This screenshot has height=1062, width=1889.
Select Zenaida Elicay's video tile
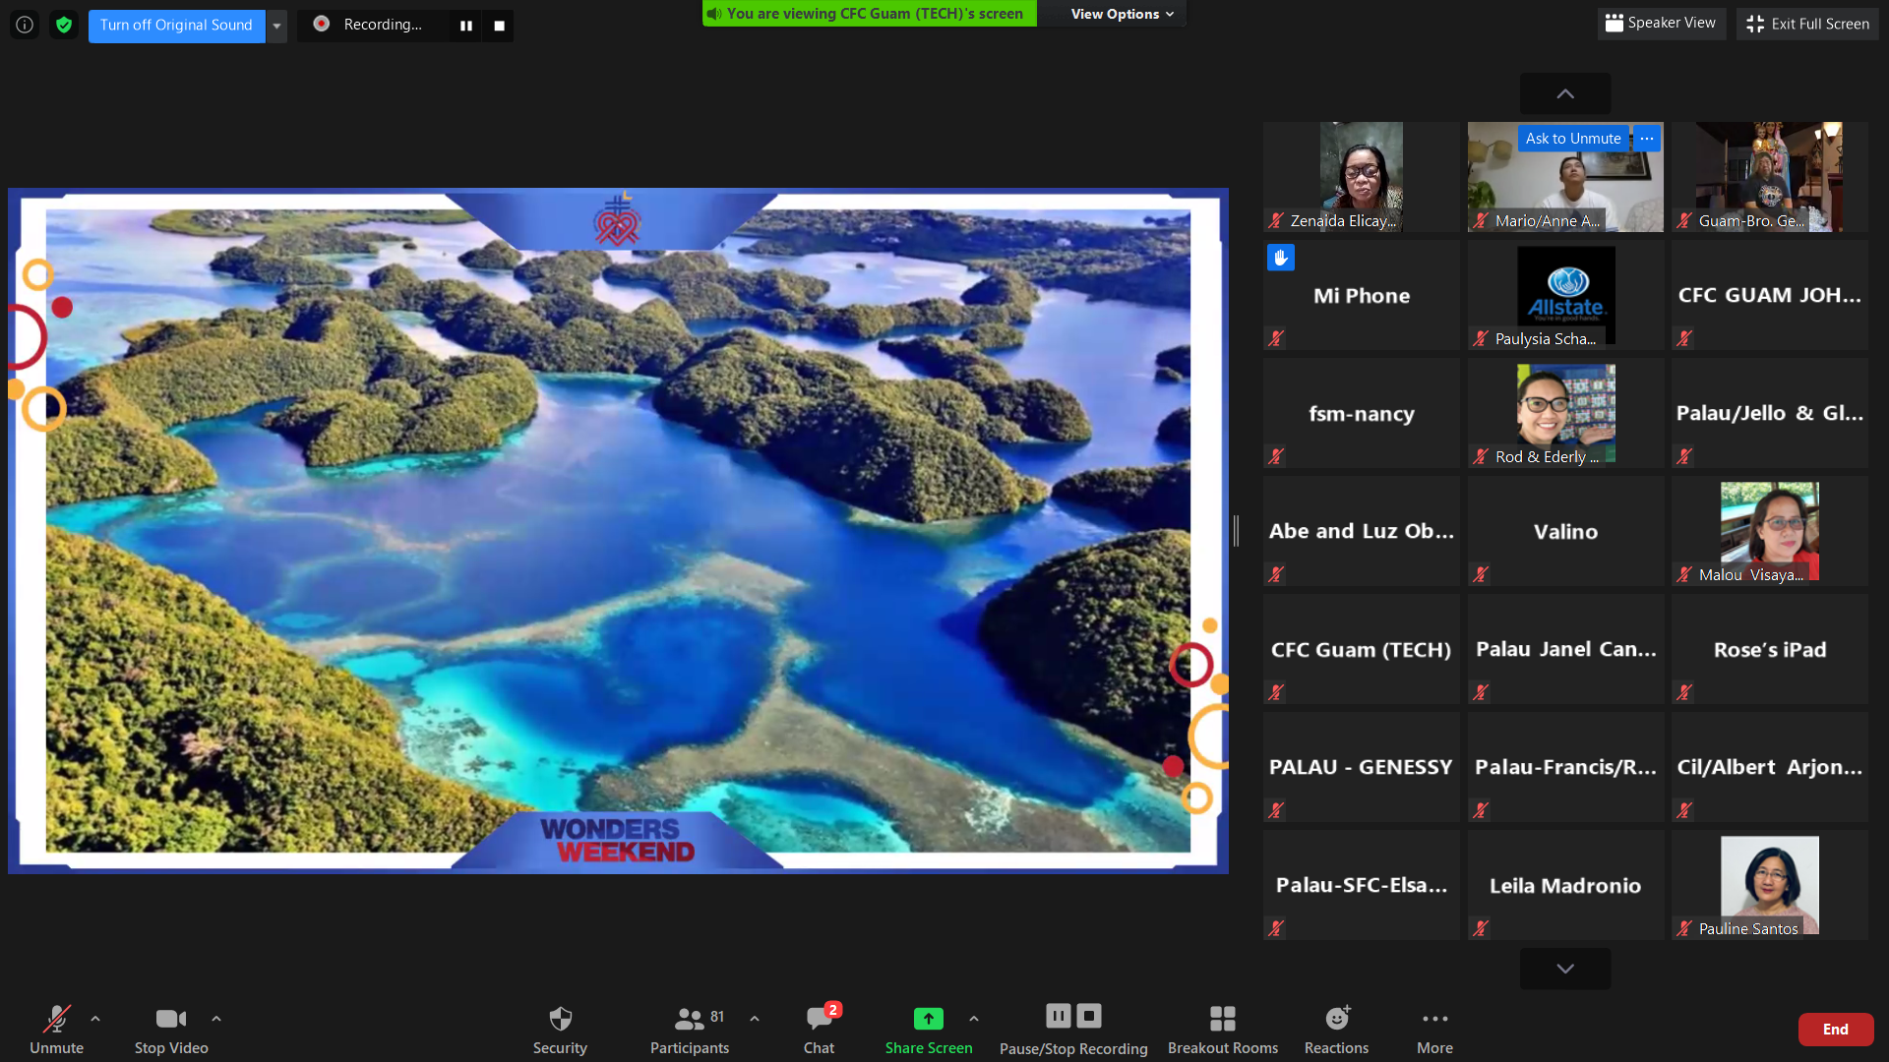pos(1362,177)
